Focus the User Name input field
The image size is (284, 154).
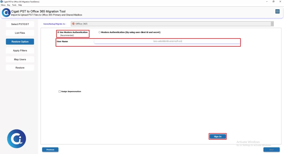coord(167,41)
